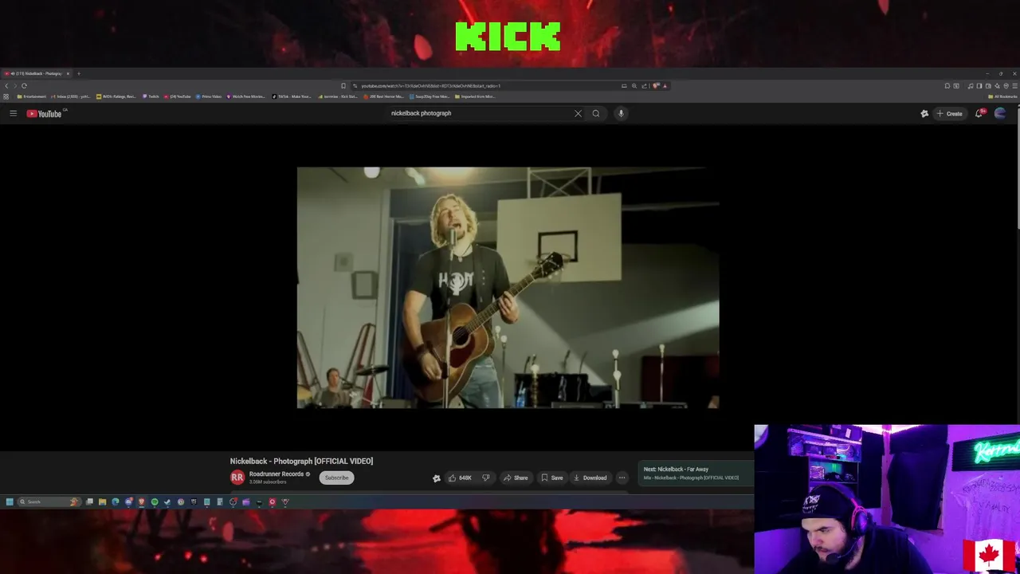Open the Next: Nickelback - Far Away playlist panel
This screenshot has width=1020, height=574.
point(695,474)
